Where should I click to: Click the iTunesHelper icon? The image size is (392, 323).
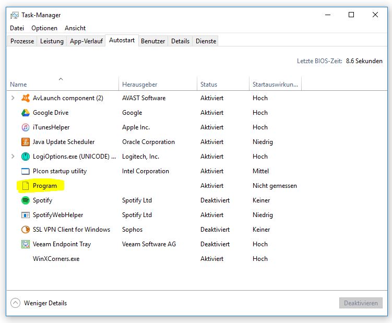tap(26, 127)
